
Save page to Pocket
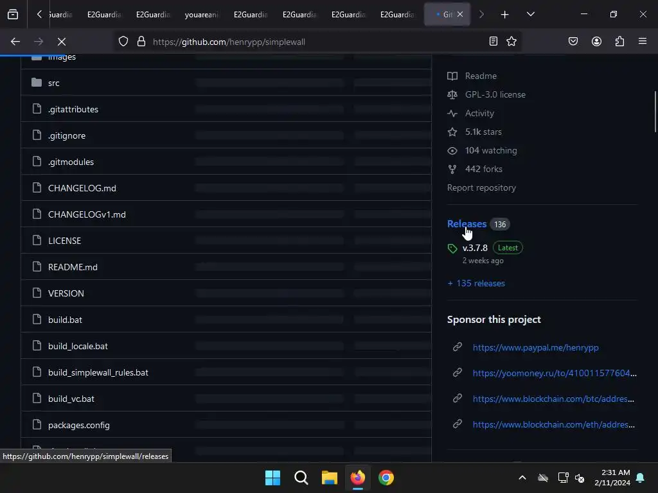pos(573,42)
